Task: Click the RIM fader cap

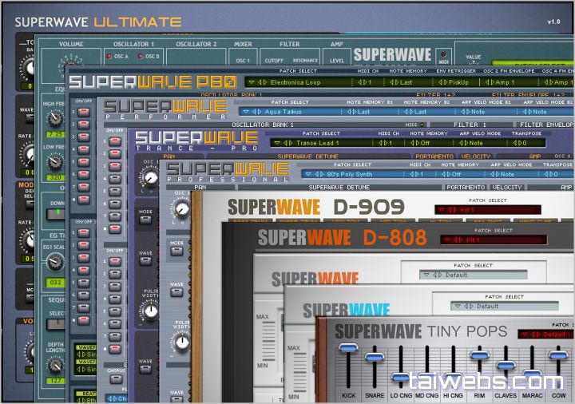Action: pyautogui.click(x=479, y=355)
